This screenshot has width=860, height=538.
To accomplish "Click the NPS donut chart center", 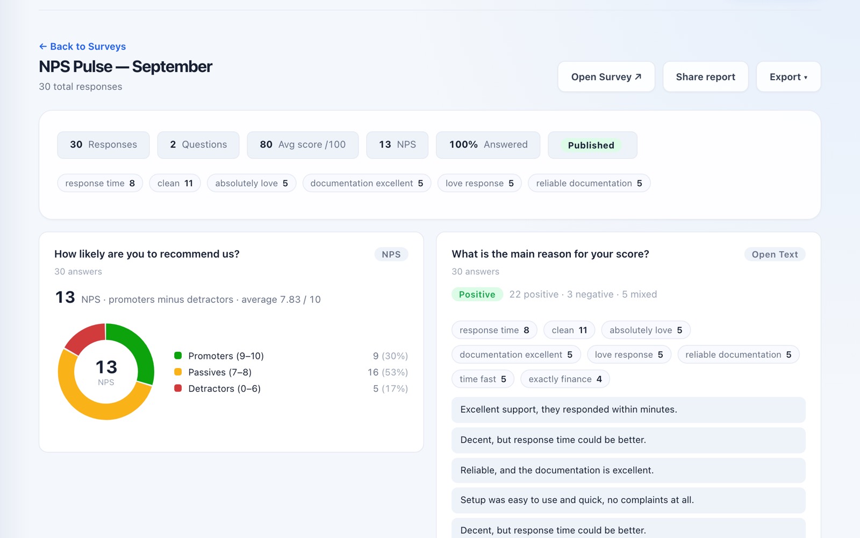I will tap(106, 372).
